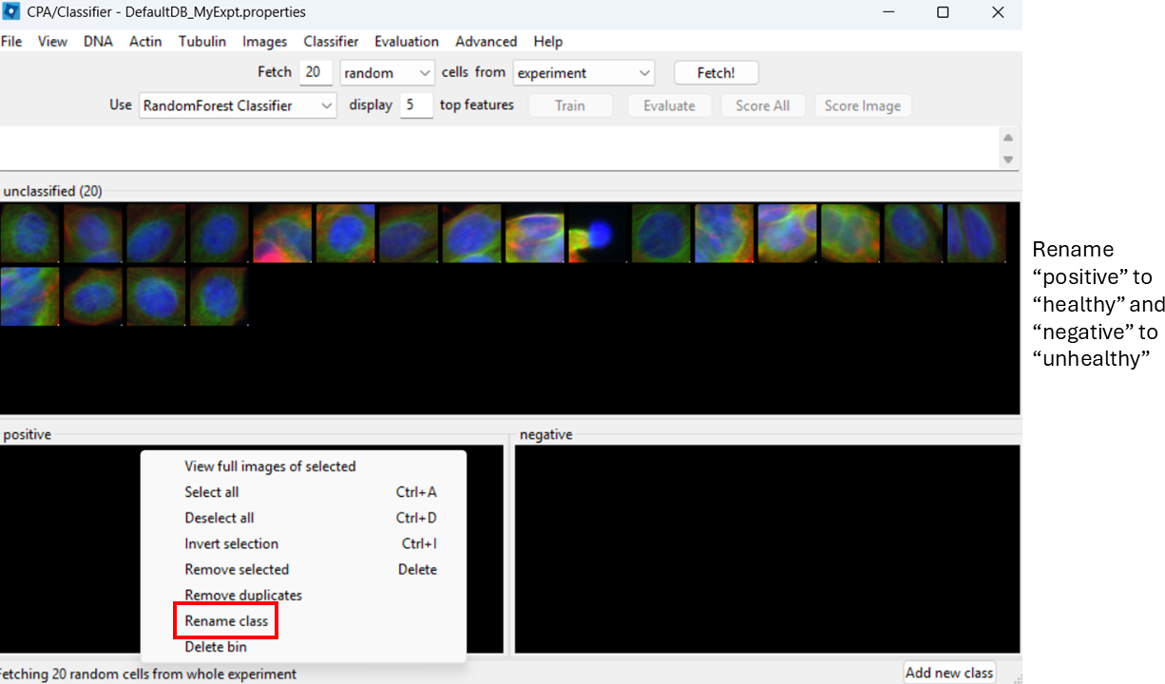Screen dimensions: 1165x684
Task: Open the Evaluation menu
Action: click(407, 42)
